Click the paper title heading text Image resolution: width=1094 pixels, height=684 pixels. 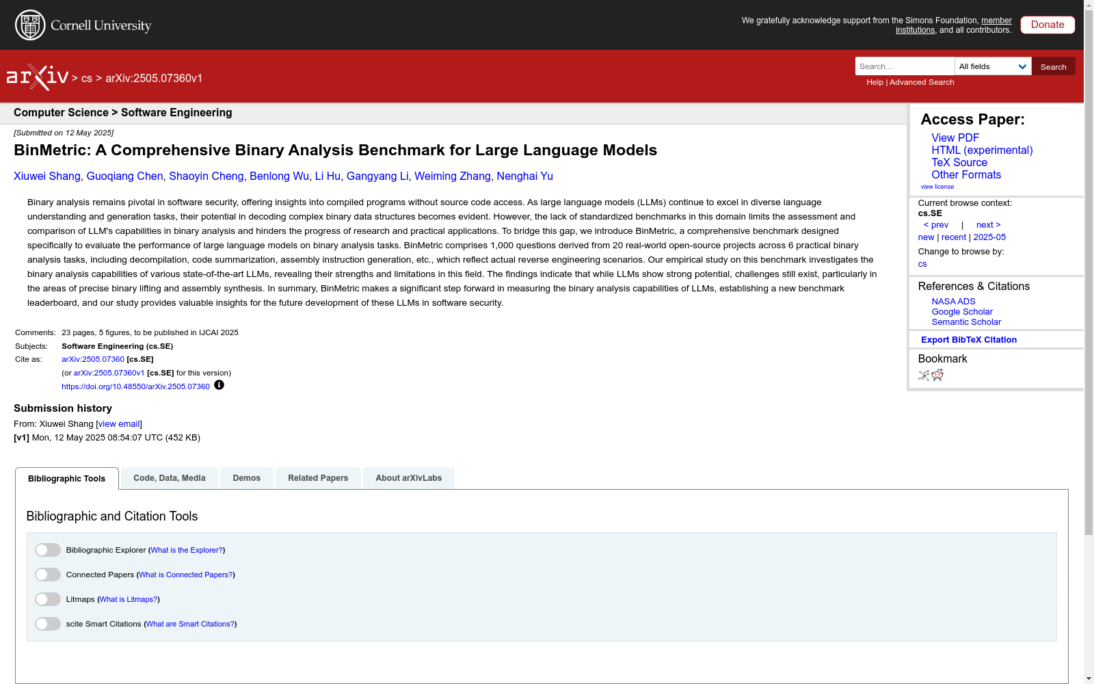(x=335, y=150)
